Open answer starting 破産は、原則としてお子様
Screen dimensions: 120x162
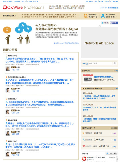coord(40,125)
